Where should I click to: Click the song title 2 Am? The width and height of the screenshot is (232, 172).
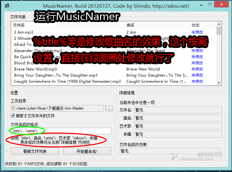click(x=131, y=32)
